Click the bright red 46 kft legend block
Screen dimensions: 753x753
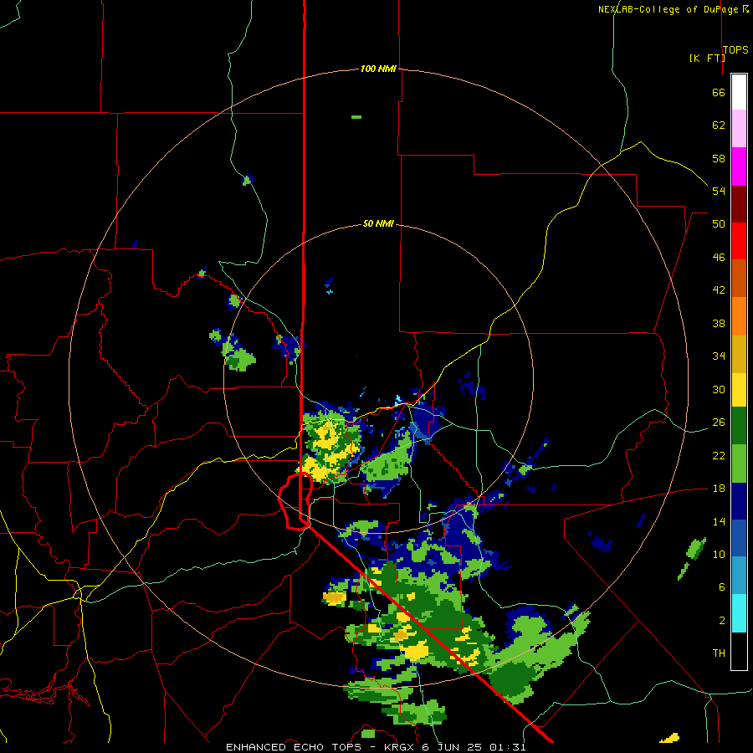[739, 242]
